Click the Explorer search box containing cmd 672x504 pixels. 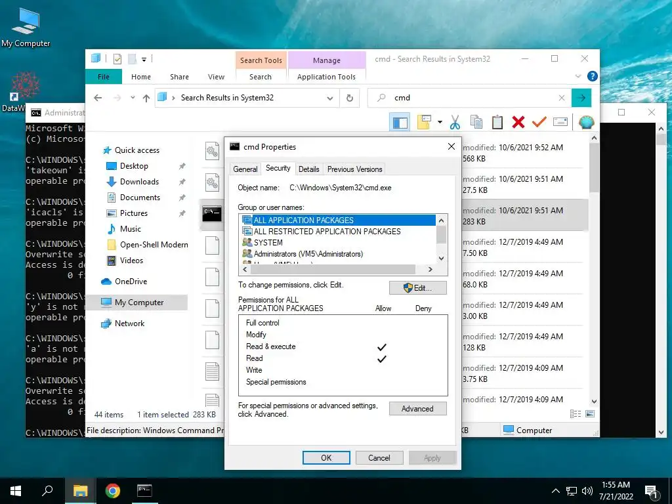[469, 98]
